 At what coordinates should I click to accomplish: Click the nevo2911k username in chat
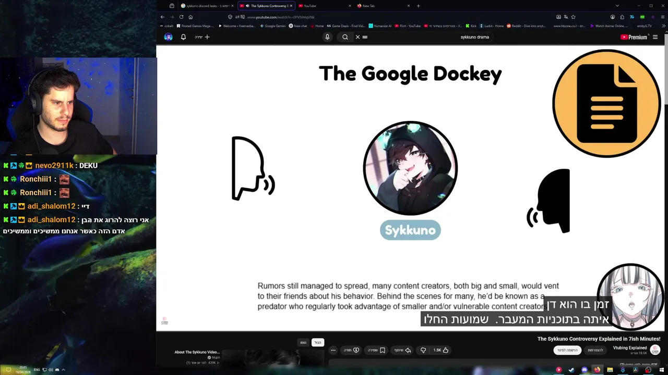[54, 166]
